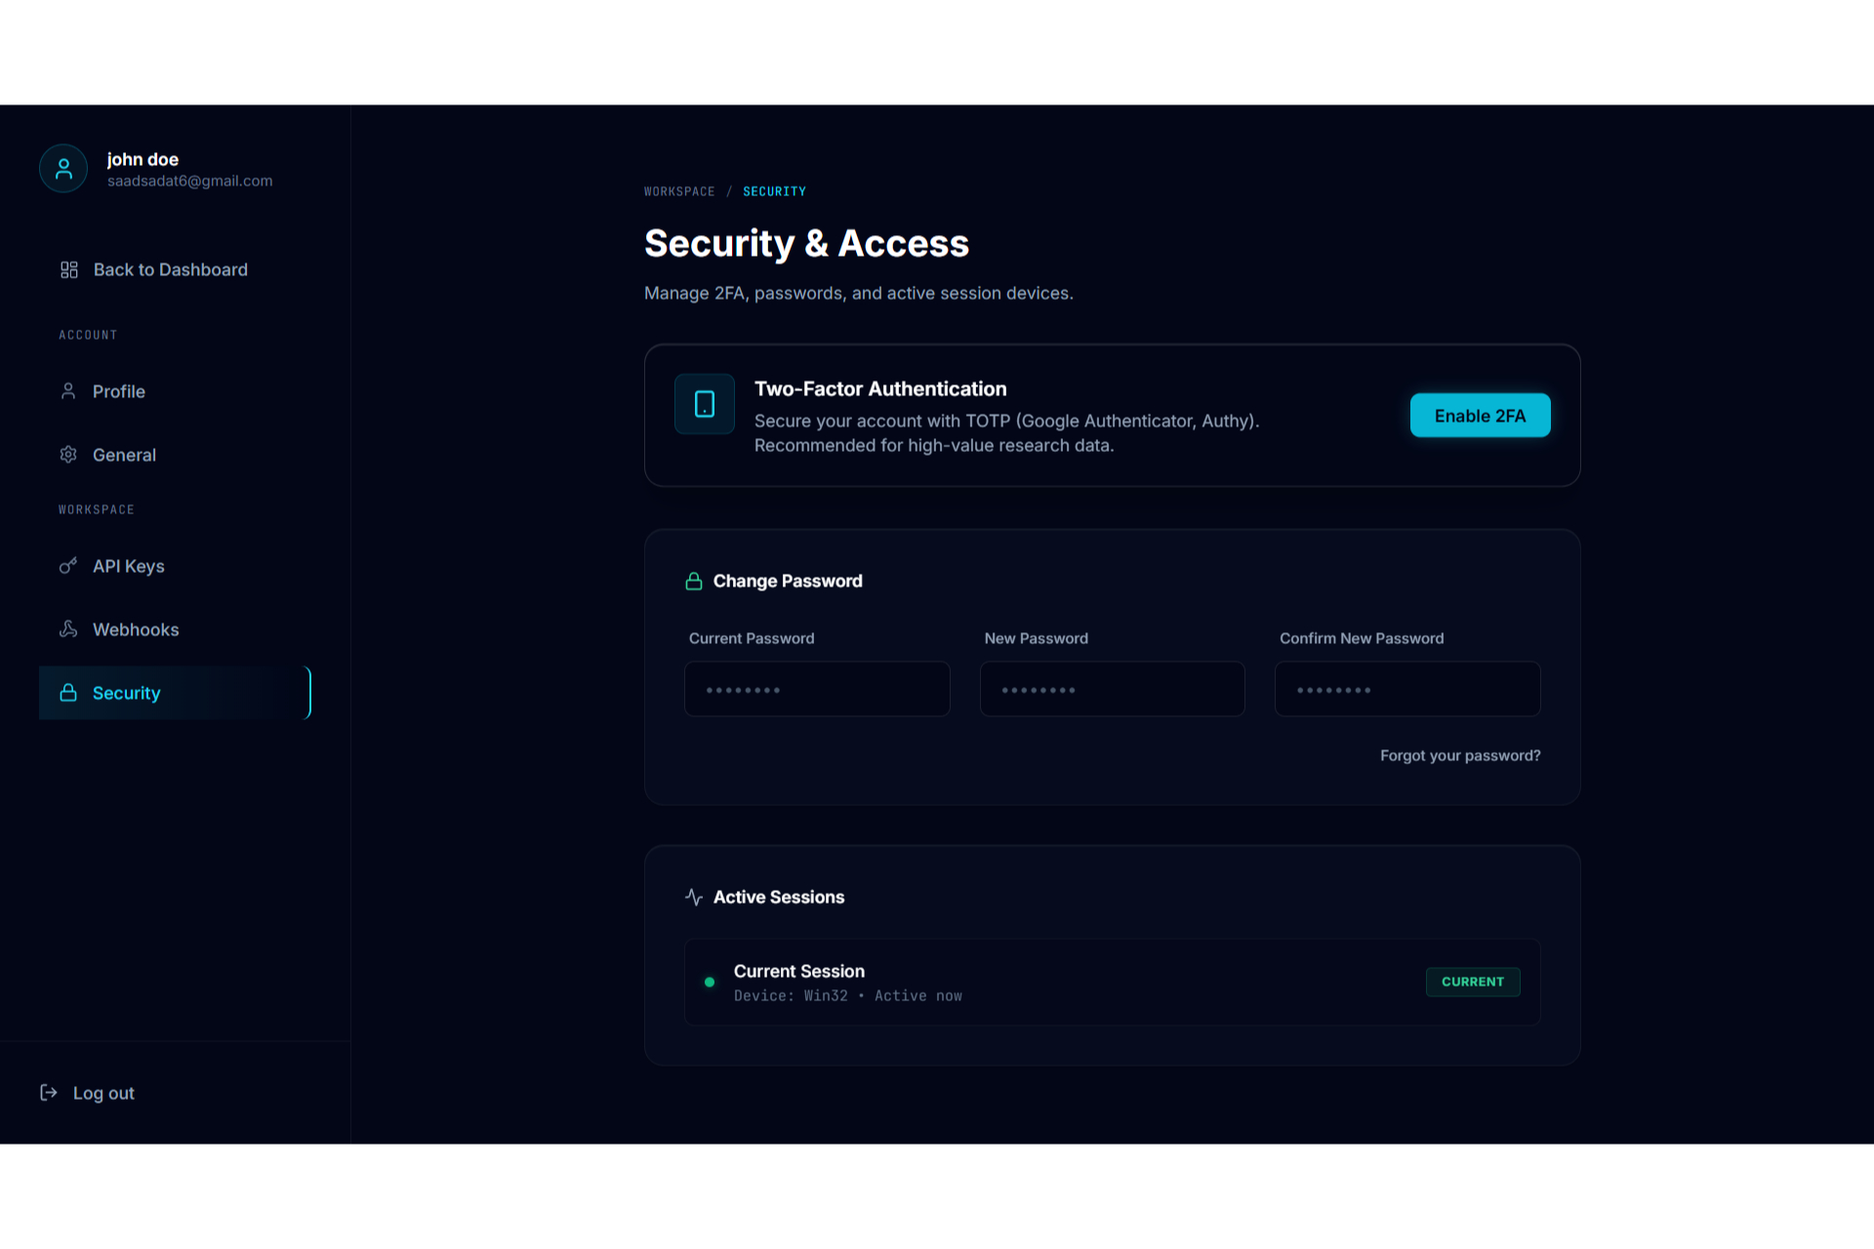Click the Active Sessions pulse icon
This screenshot has width=1874, height=1249.
[x=694, y=897]
